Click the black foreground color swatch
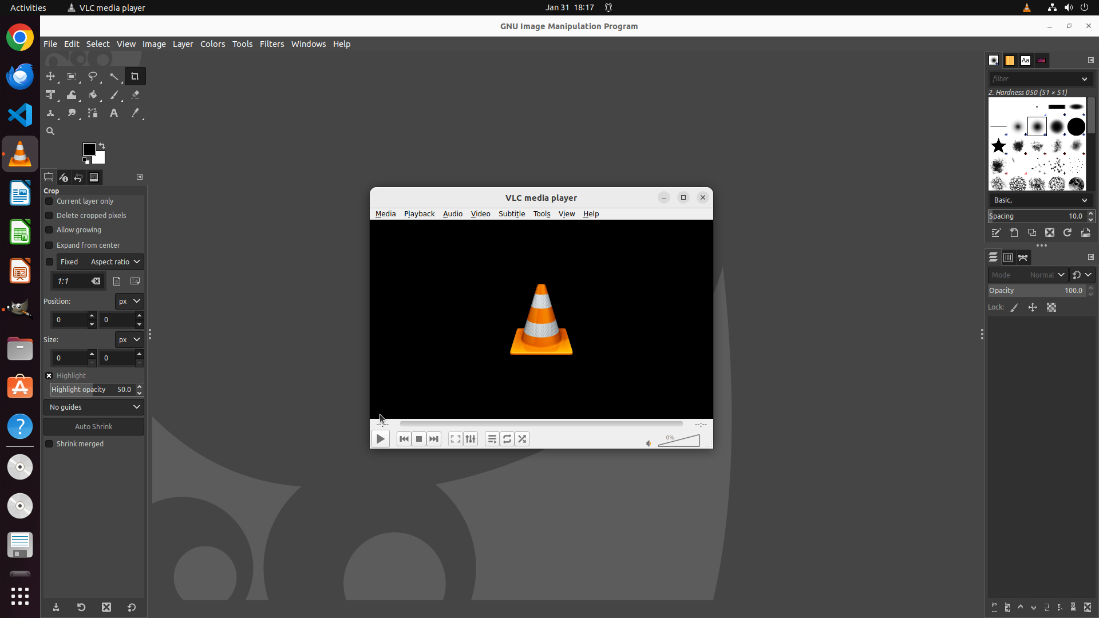The height and width of the screenshot is (618, 1099). coord(89,149)
